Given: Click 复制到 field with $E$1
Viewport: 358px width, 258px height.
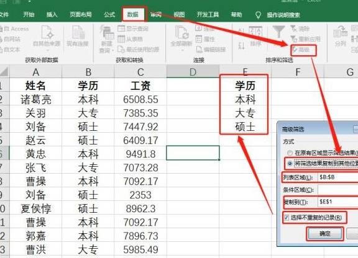Looking at the screenshot, I should point(338,202).
